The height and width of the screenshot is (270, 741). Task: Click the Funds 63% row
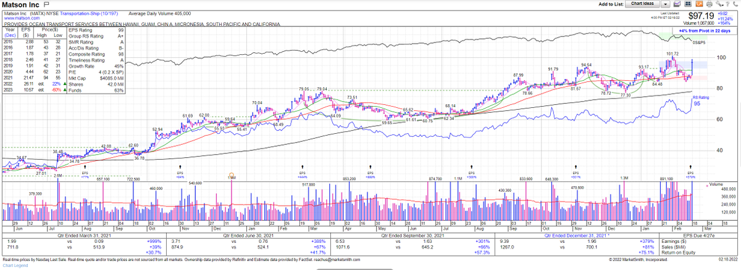click(x=96, y=90)
